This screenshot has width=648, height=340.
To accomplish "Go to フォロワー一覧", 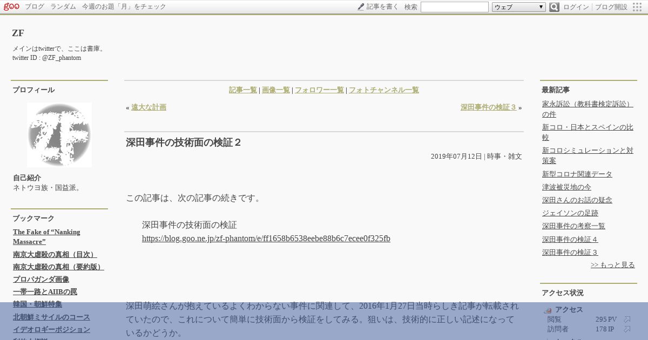I will tap(319, 90).
